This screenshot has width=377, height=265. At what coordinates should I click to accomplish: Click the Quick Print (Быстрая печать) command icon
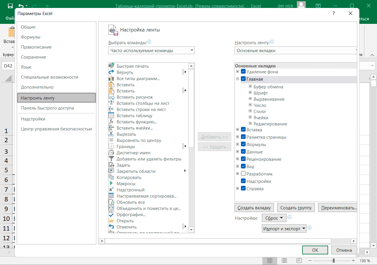[x=111, y=66]
